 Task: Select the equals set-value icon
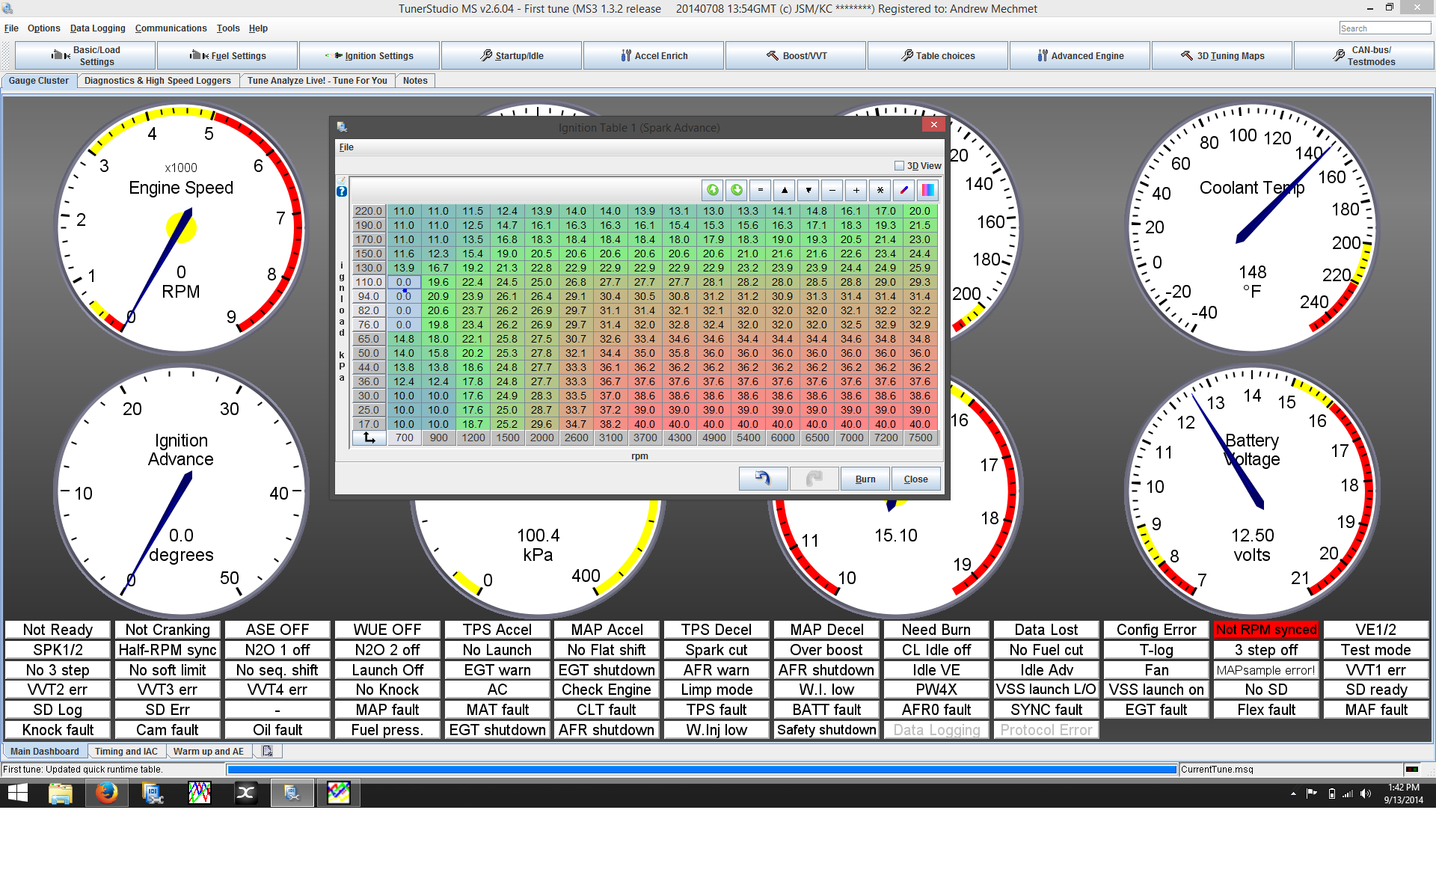(761, 190)
